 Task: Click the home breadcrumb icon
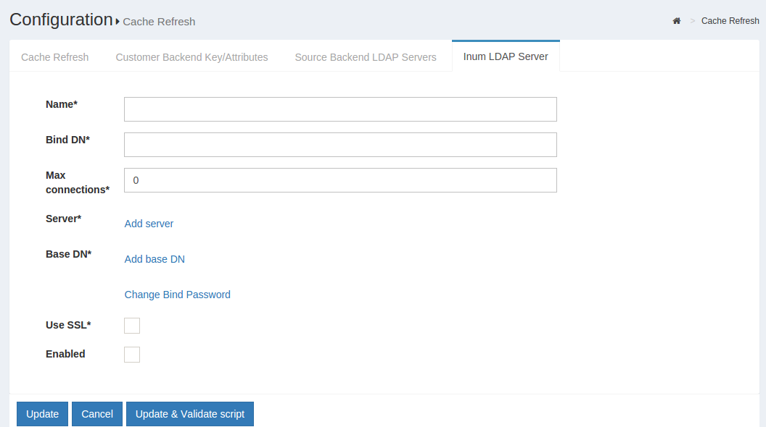[677, 21]
